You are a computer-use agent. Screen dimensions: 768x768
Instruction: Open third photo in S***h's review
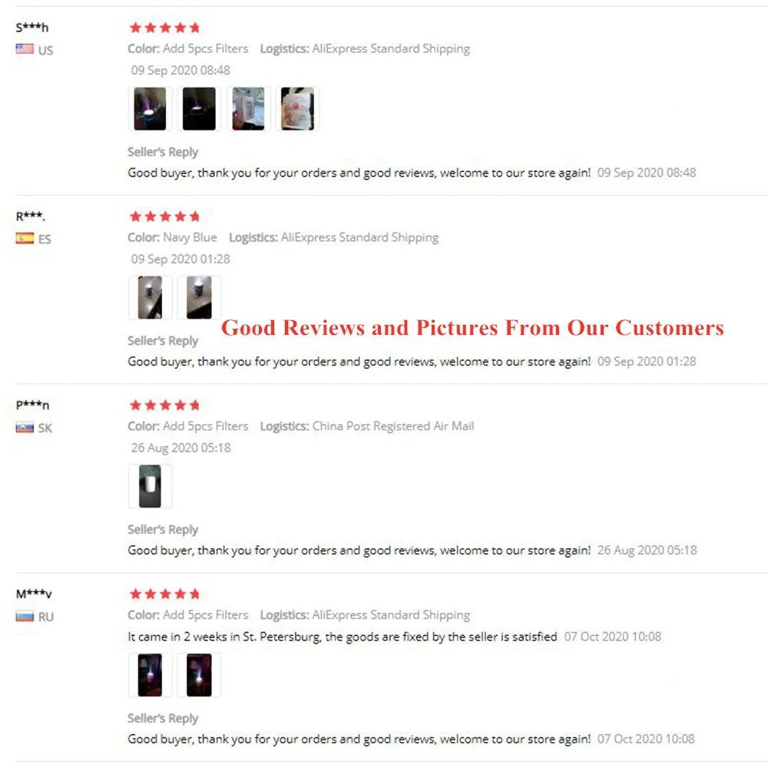tap(248, 108)
